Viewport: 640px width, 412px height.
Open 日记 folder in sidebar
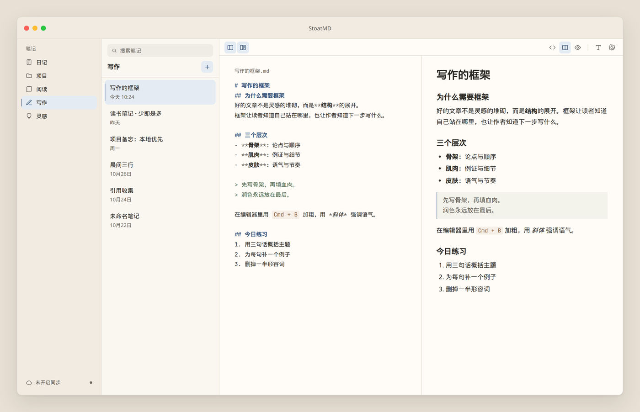(59, 62)
